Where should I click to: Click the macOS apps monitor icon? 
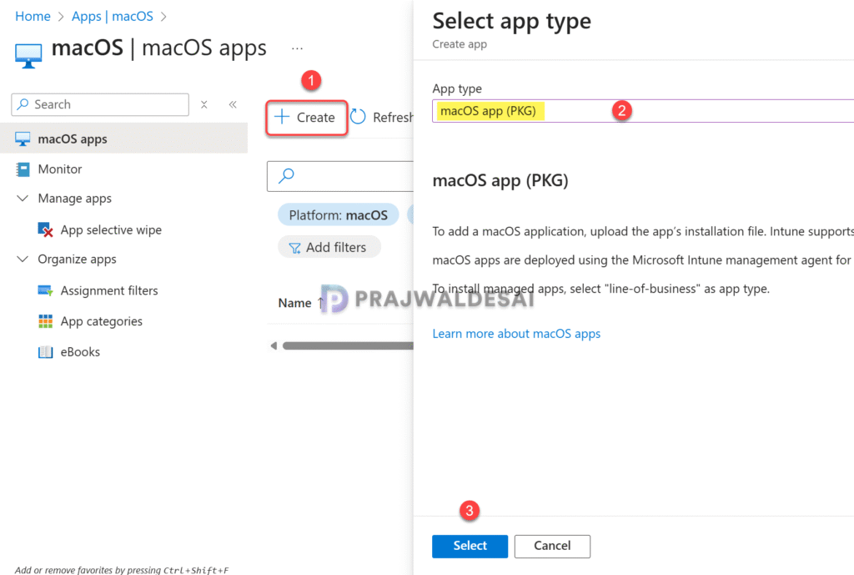click(23, 139)
